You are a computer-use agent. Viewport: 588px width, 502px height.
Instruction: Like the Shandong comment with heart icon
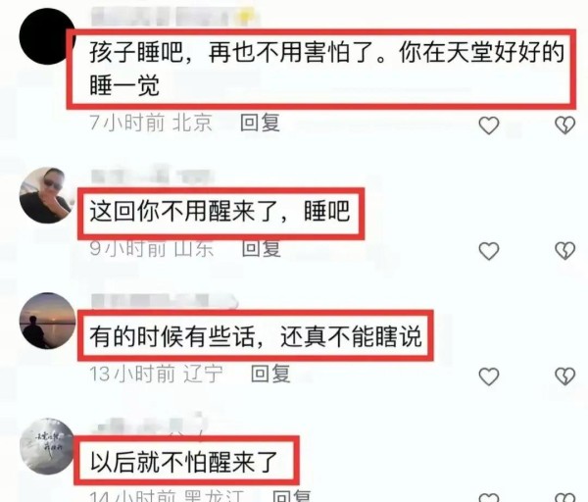click(489, 251)
